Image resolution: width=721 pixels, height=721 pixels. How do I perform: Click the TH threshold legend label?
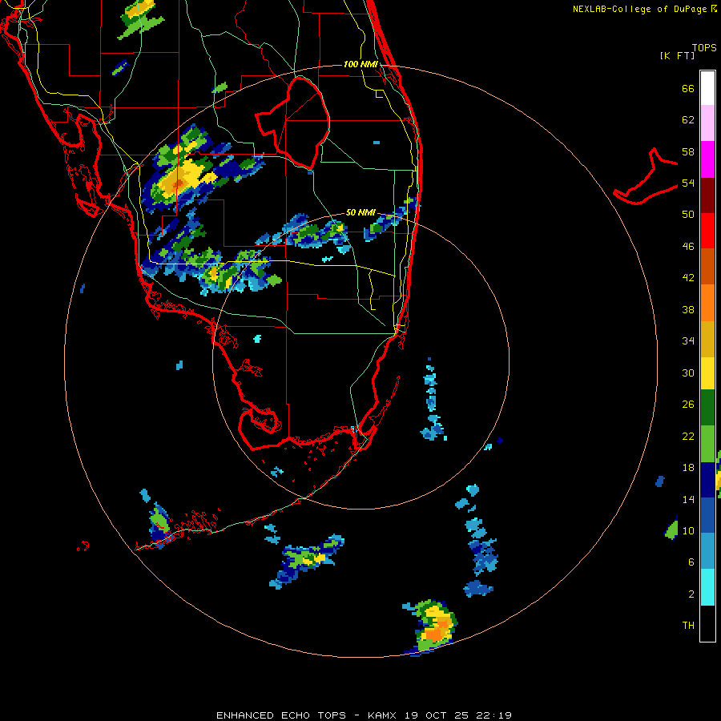click(688, 626)
